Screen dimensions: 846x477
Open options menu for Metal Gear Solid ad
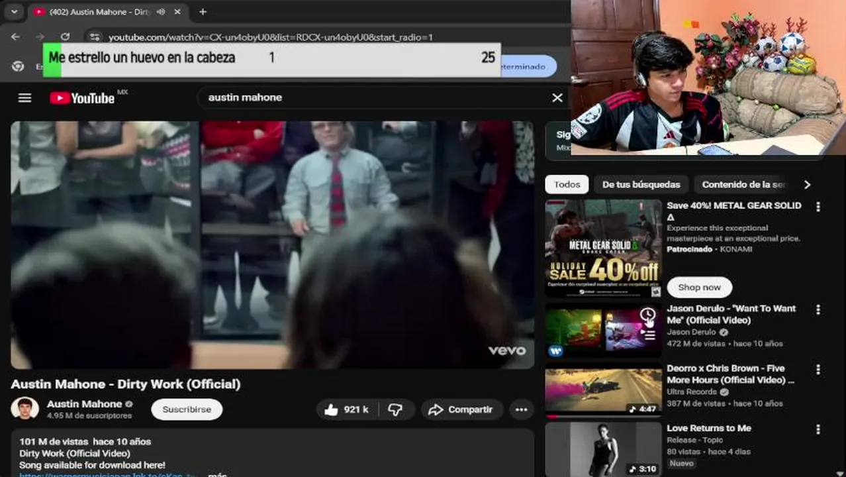coord(818,207)
